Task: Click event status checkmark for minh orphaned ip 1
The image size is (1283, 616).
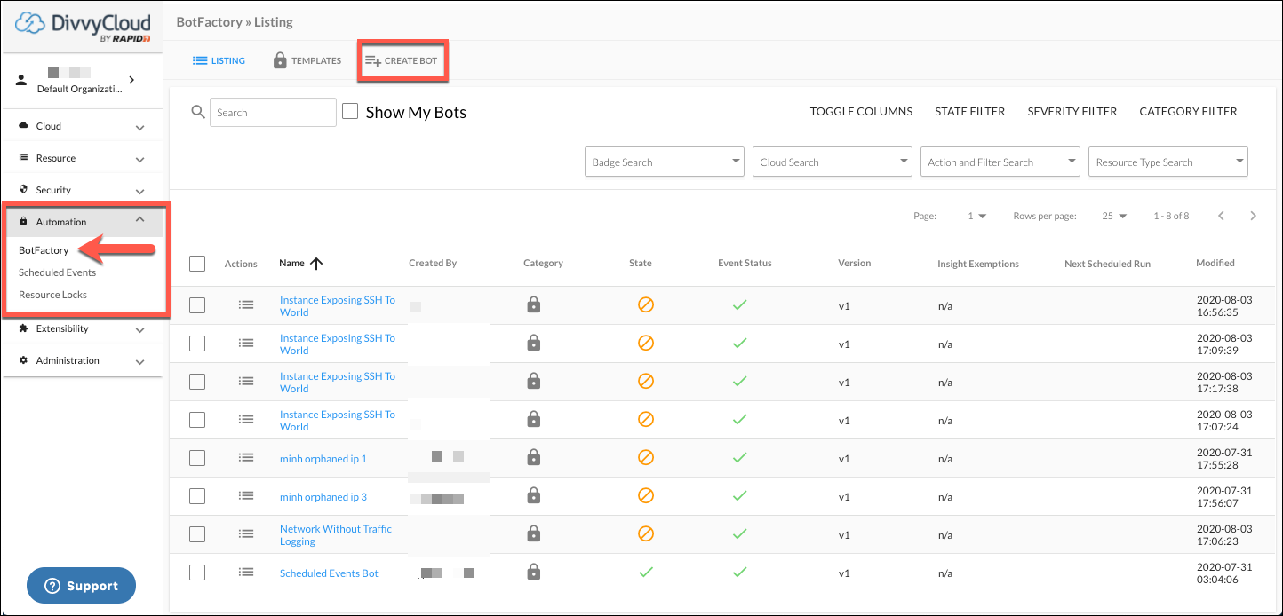Action: pyautogui.click(x=739, y=457)
